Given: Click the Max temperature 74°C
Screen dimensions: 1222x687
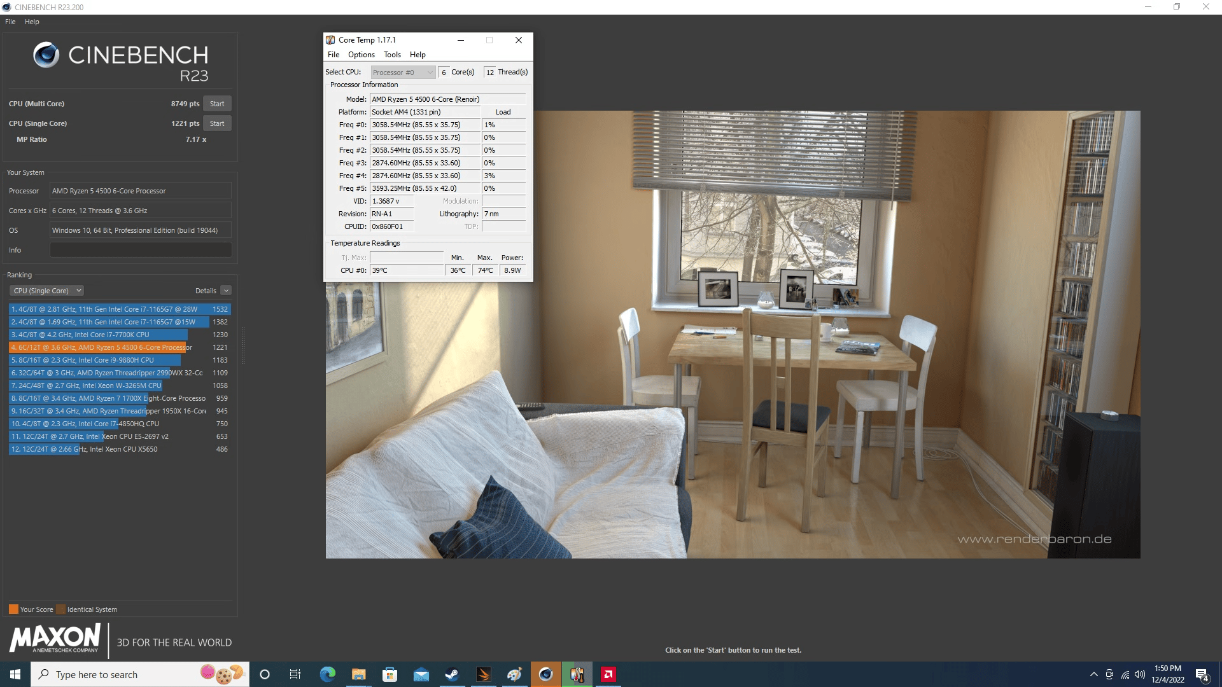Looking at the screenshot, I should tap(485, 270).
